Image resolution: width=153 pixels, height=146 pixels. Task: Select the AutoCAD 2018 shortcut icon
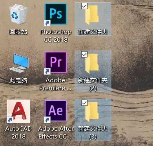tap(18, 111)
